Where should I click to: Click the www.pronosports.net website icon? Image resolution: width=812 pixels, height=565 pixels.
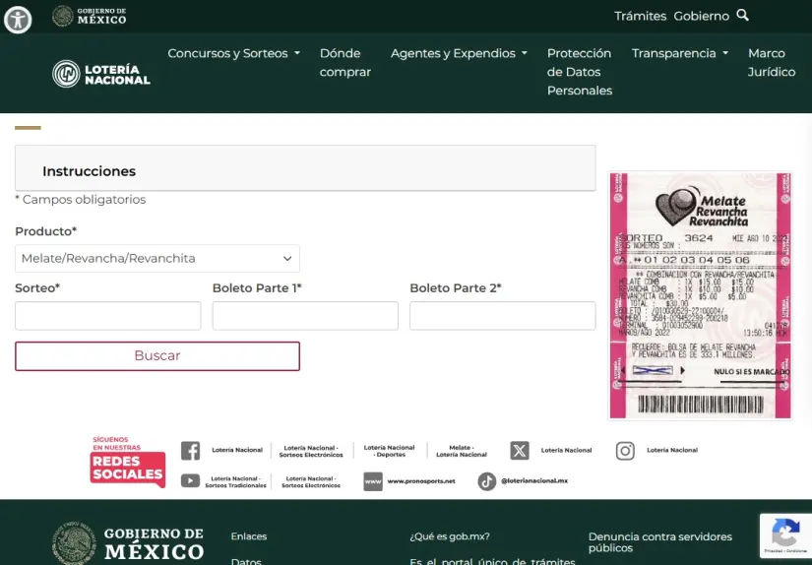[373, 481]
